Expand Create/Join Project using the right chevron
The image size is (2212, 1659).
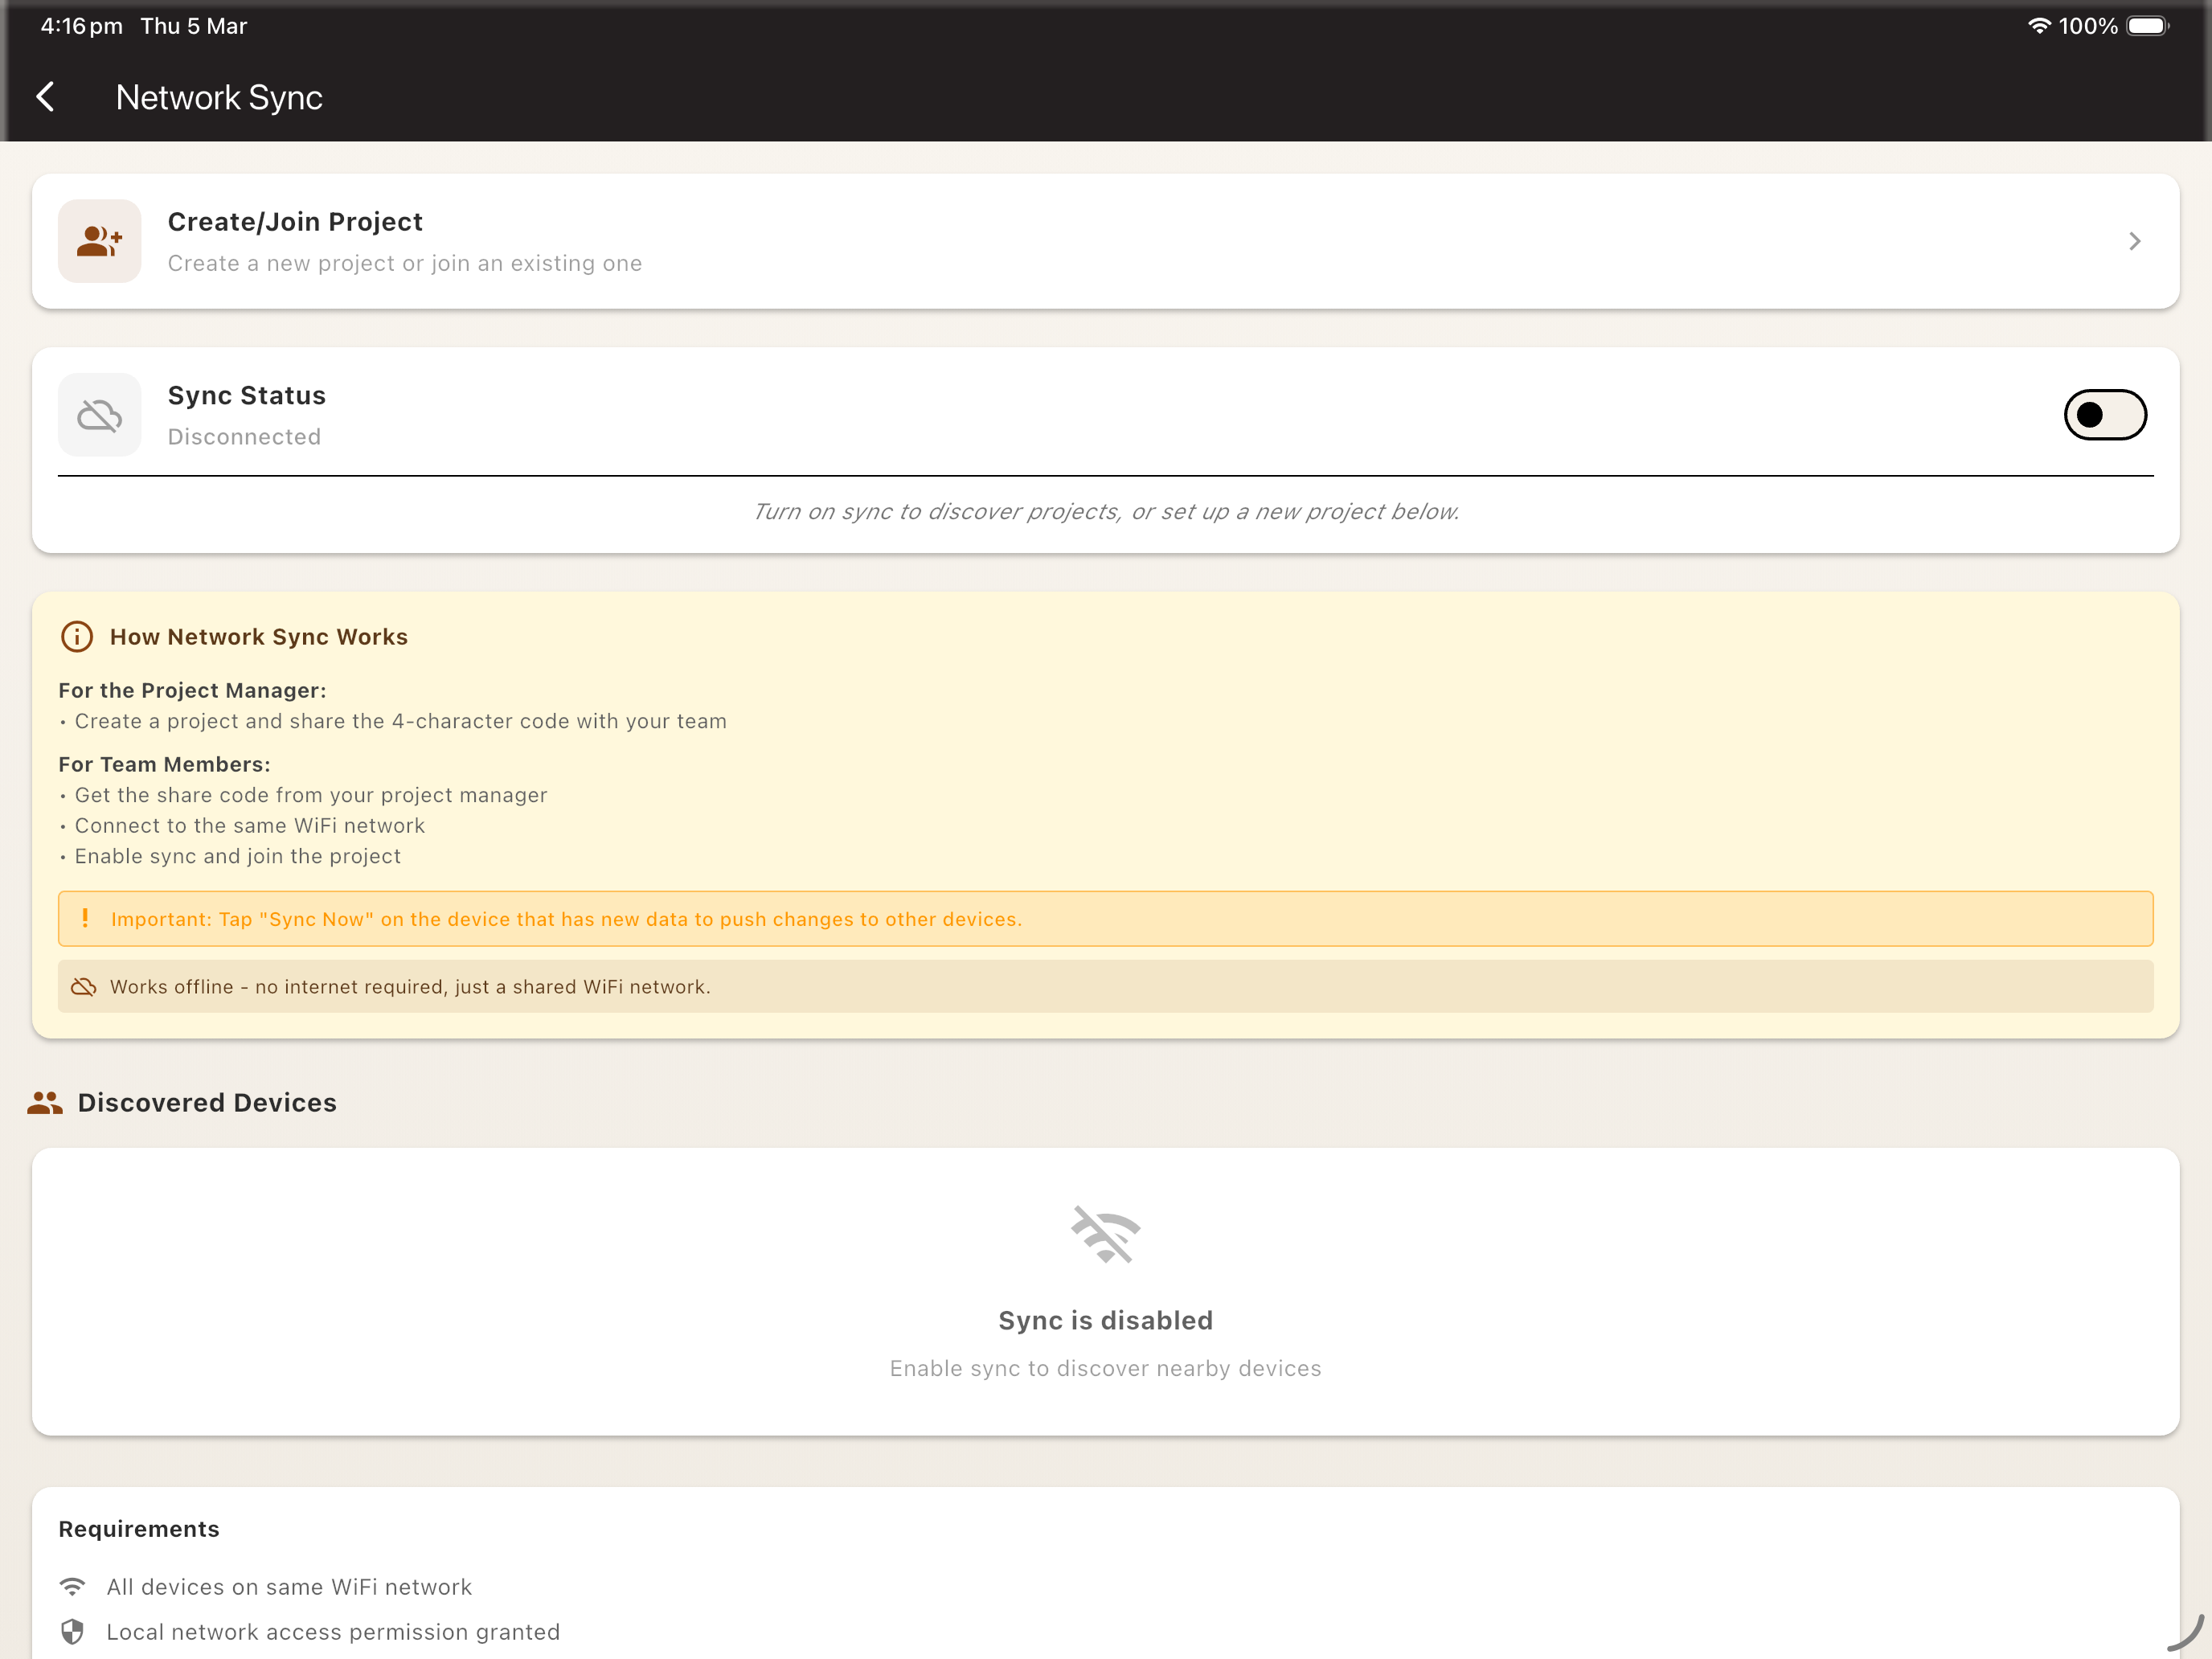point(2135,241)
